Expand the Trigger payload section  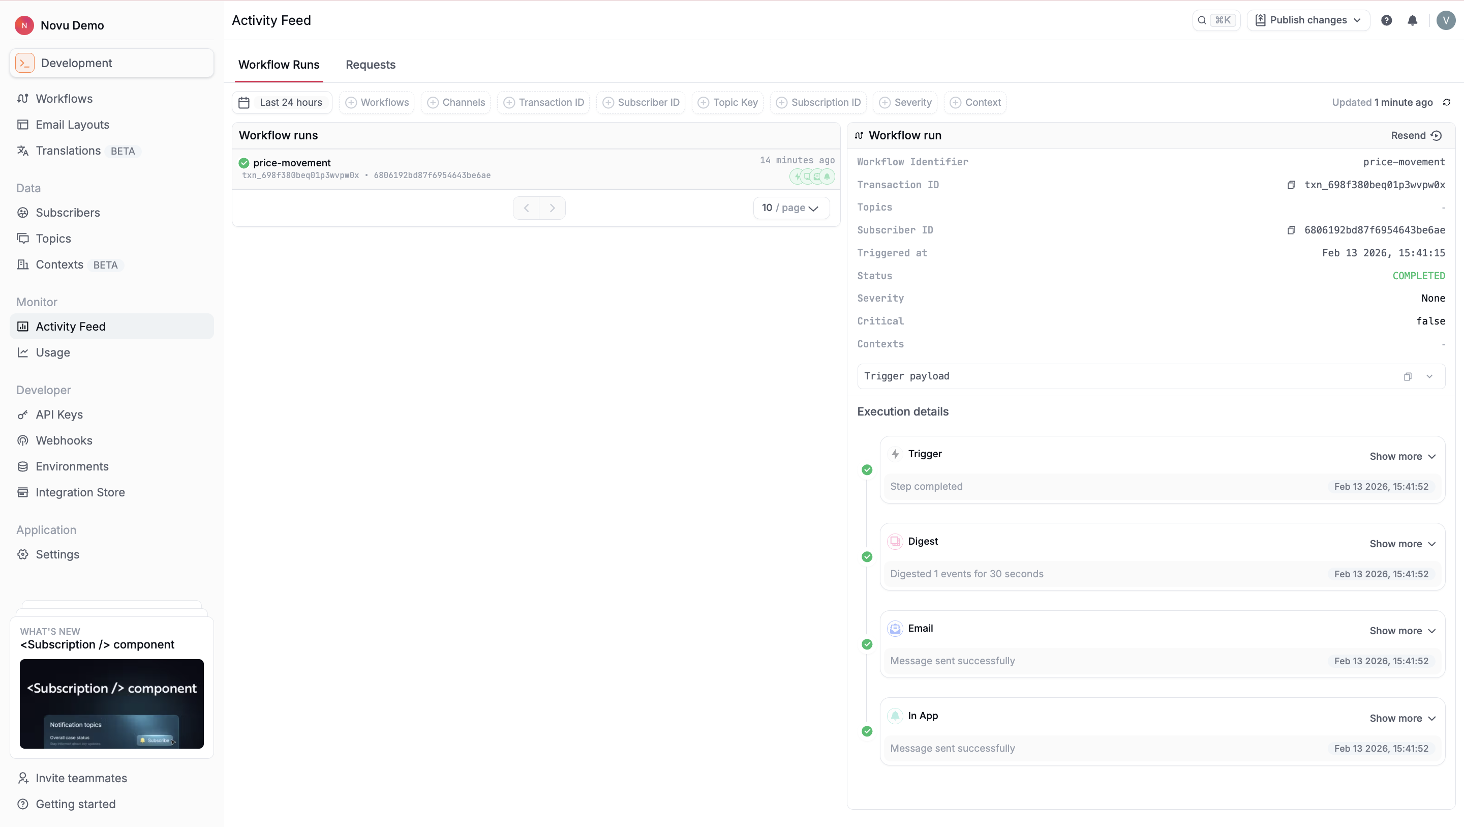point(1429,376)
